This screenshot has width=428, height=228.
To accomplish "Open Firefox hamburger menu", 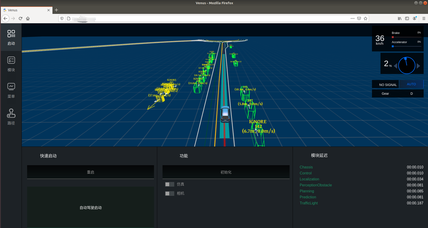I will (424, 18).
